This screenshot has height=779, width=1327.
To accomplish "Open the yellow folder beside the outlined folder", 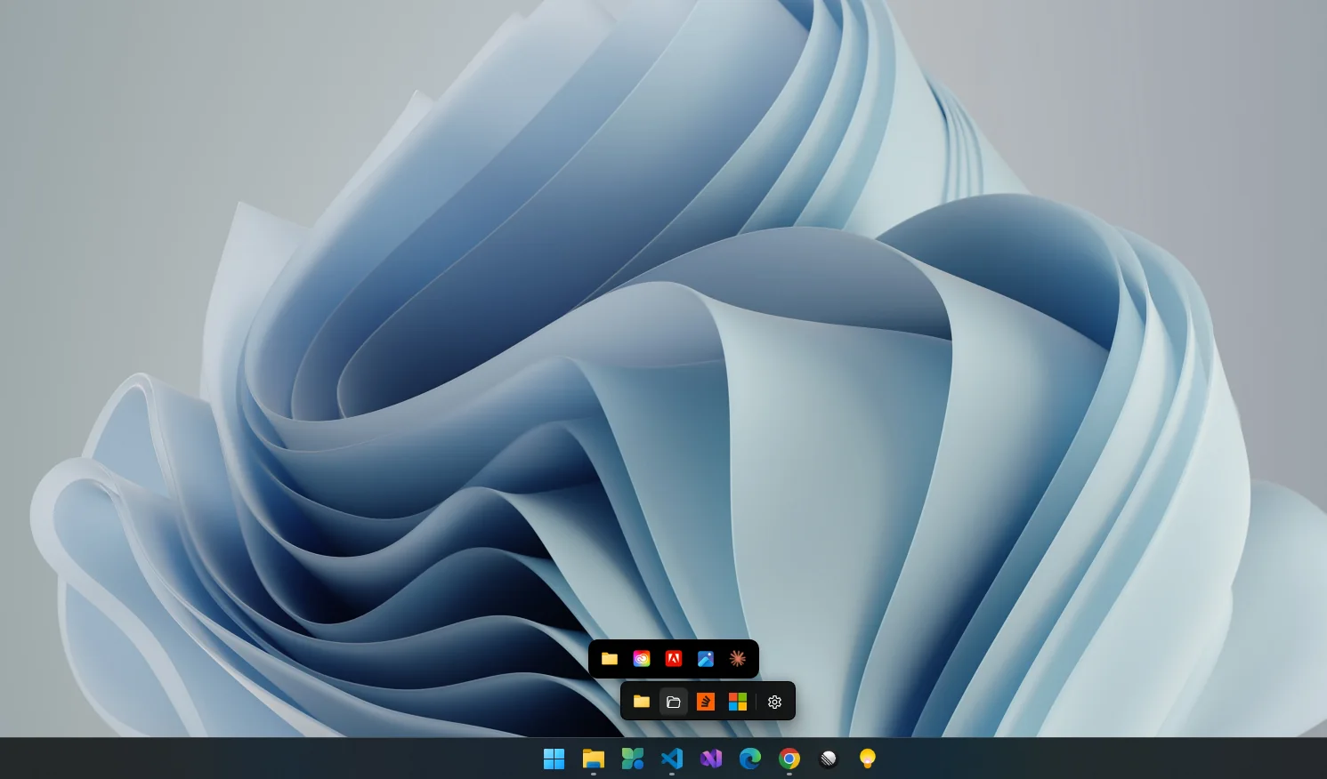I will 642,702.
